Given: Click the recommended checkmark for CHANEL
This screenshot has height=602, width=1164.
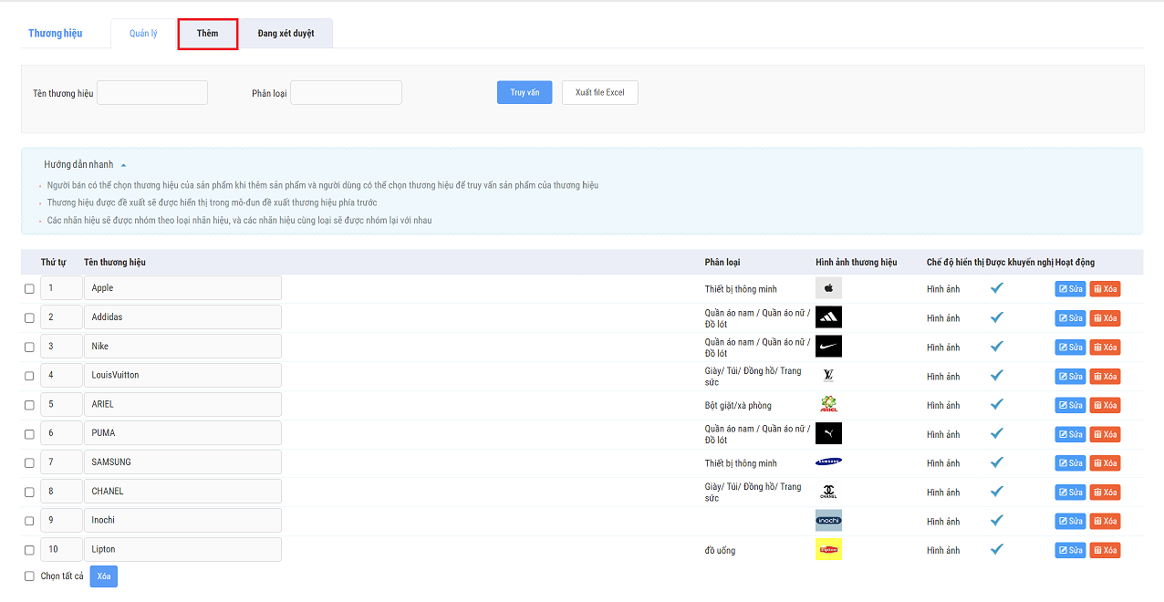Looking at the screenshot, I should click(997, 492).
